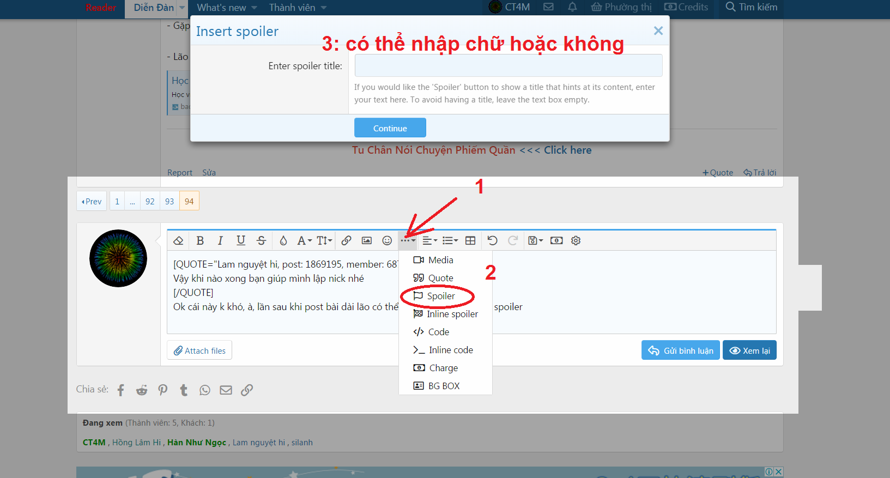
Task: Click the insert table icon
Action: pyautogui.click(x=470, y=240)
